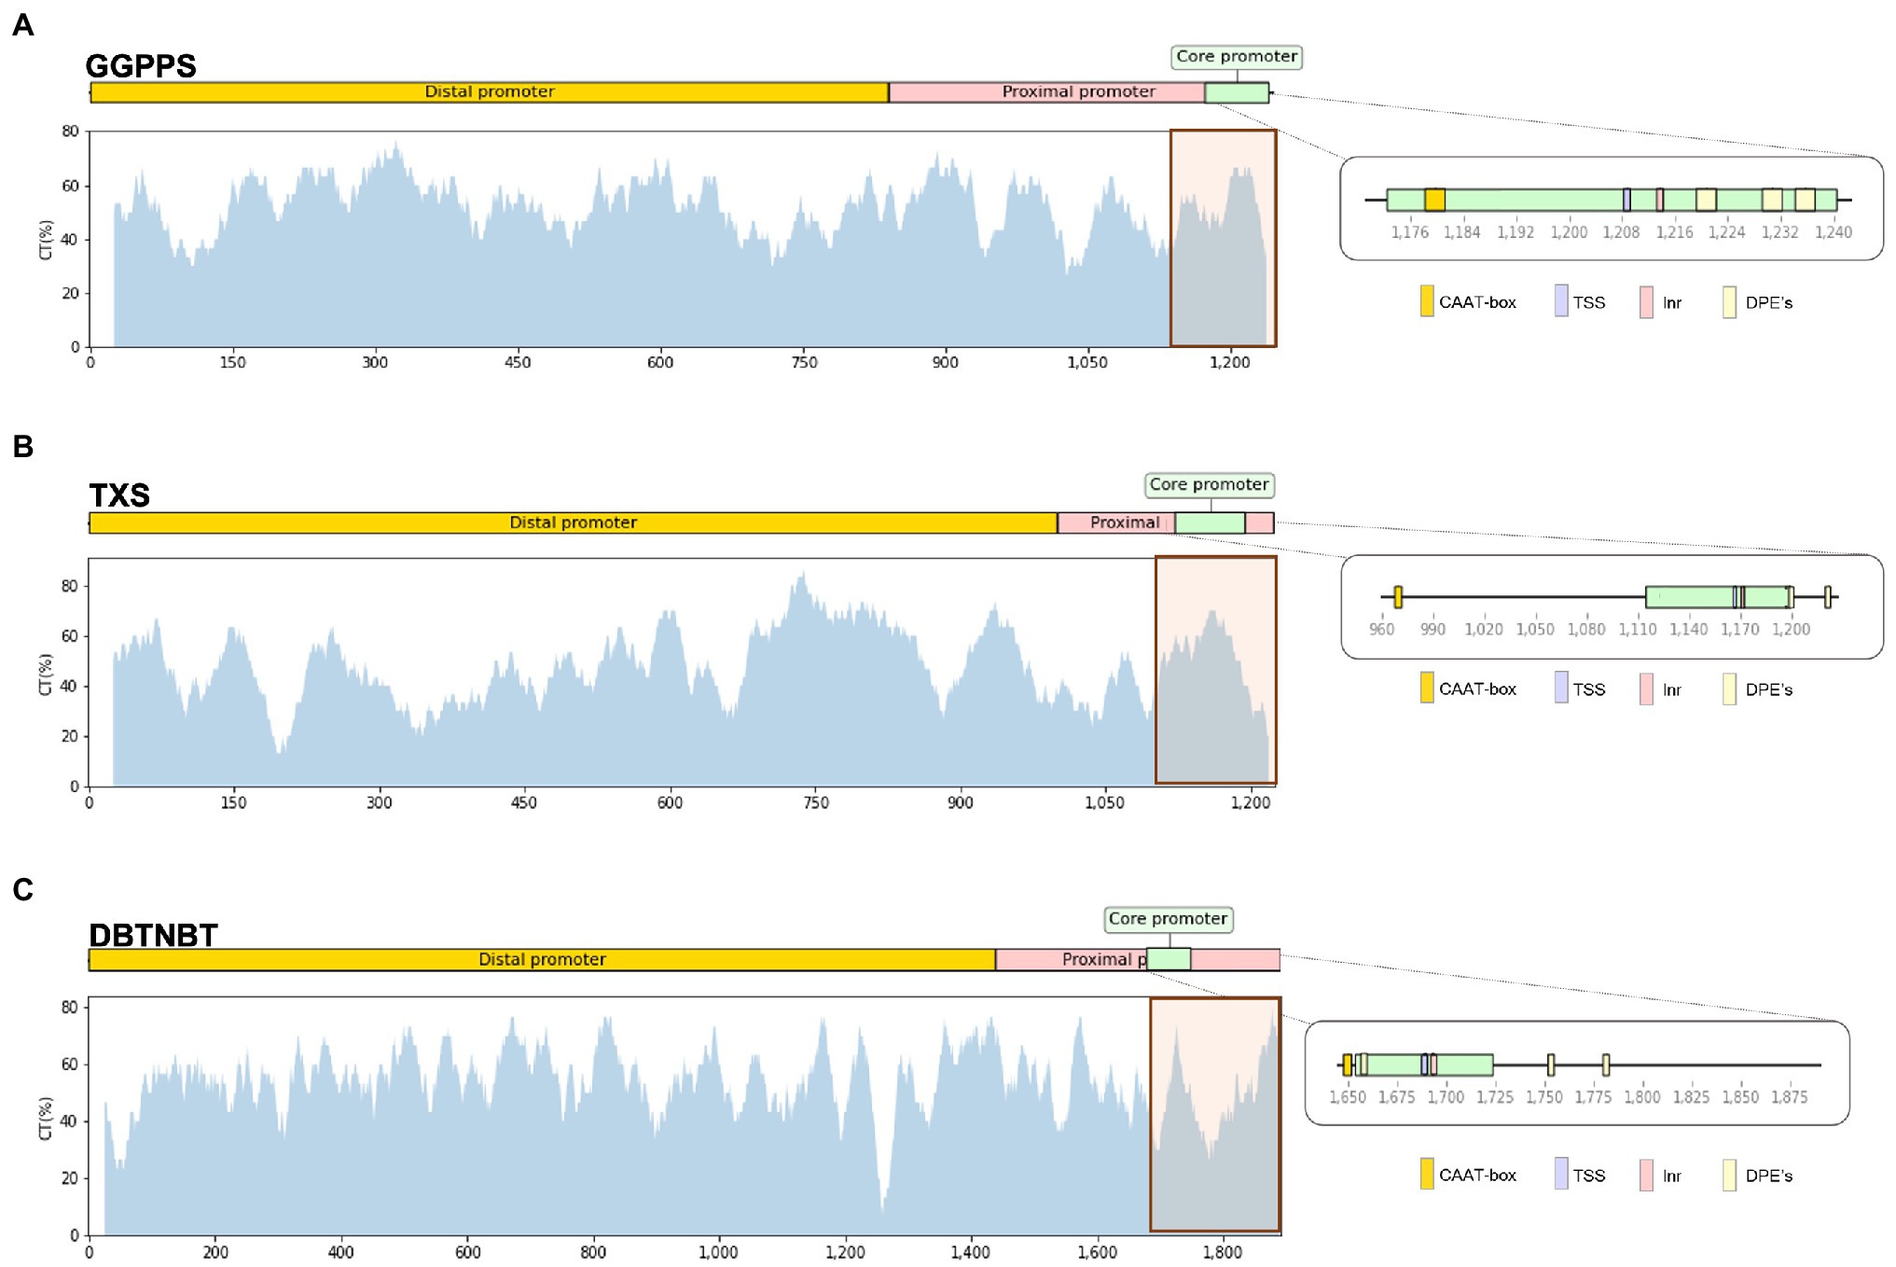The height and width of the screenshot is (1267, 1896).
Task: Click the highlighted core region in DBTNBT chart
Action: point(1215,1115)
